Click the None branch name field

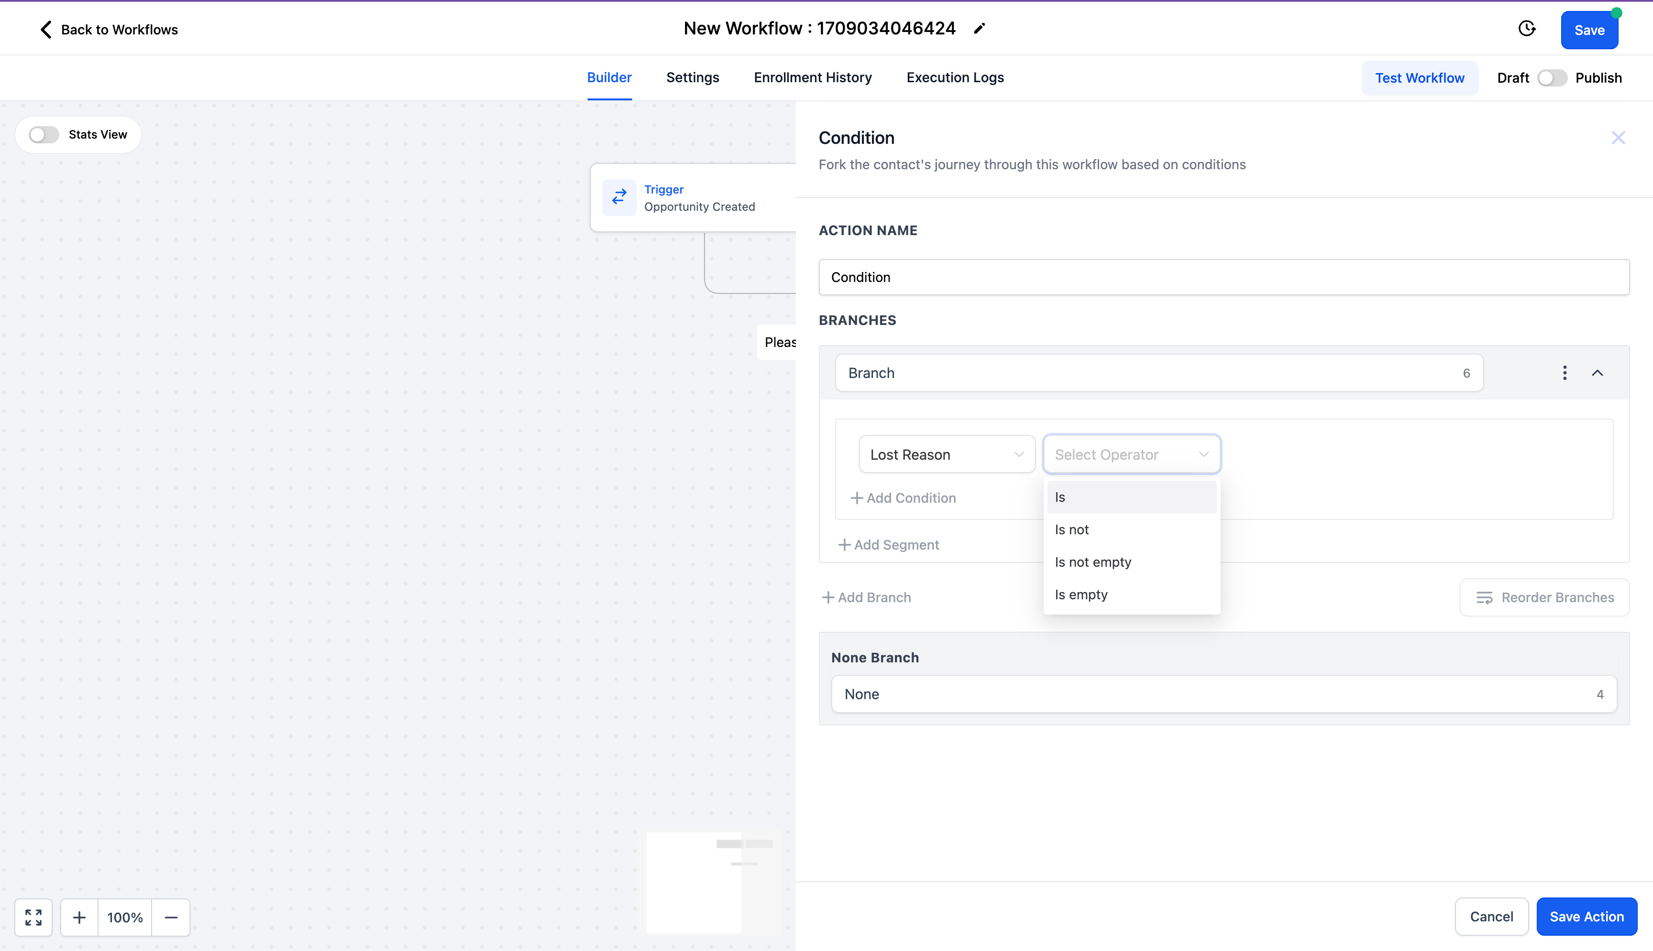click(1223, 693)
